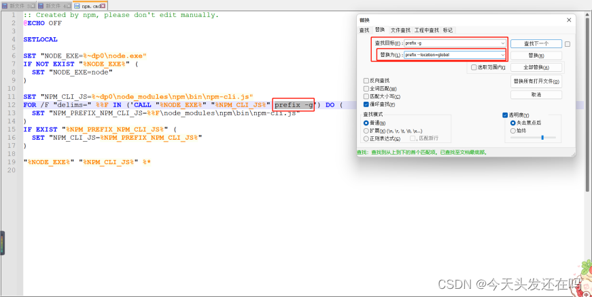The width and height of the screenshot is (592, 297).
Task: Select the 正则表达式(G) radio button
Action: click(x=366, y=139)
